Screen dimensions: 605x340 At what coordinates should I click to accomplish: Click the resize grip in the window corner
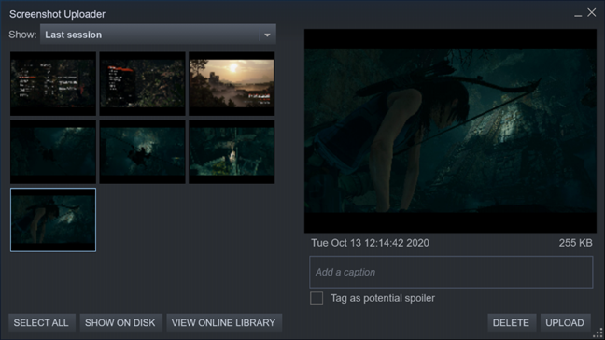click(598, 333)
